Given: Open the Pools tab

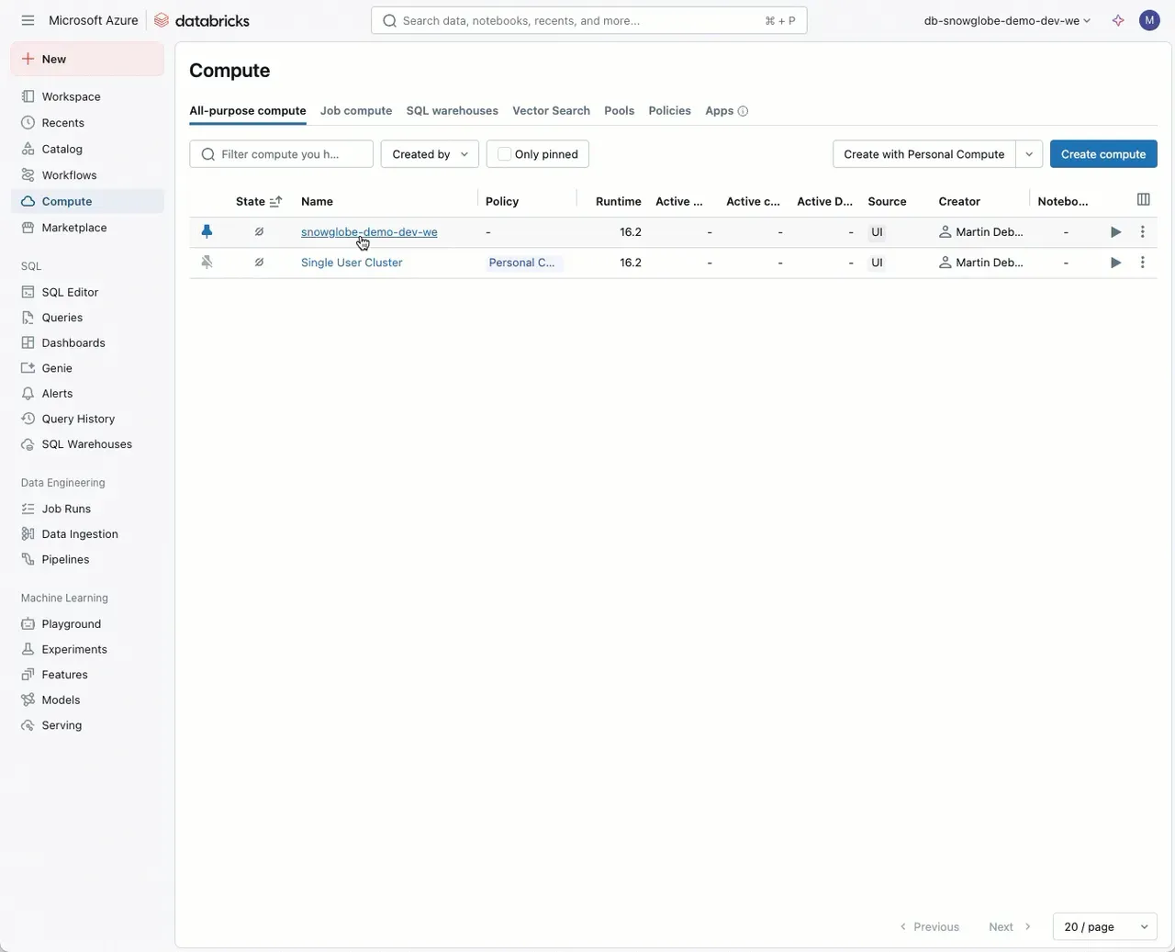Looking at the screenshot, I should click(620, 111).
